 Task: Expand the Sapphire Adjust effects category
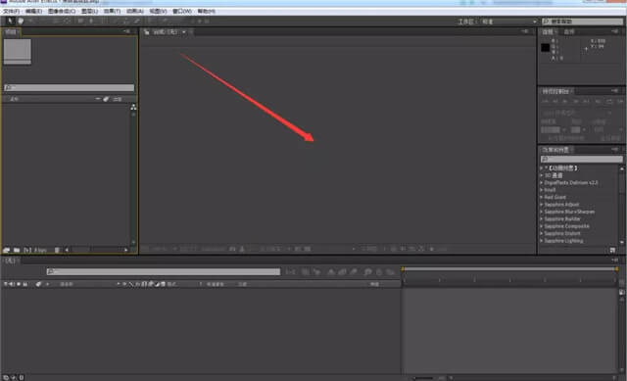coord(561,205)
